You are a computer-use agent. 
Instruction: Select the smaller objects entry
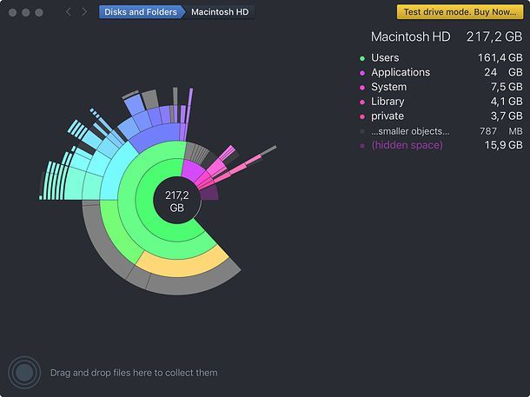(441, 131)
